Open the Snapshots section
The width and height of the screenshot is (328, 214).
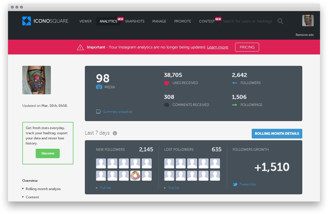pyautogui.click(x=135, y=21)
